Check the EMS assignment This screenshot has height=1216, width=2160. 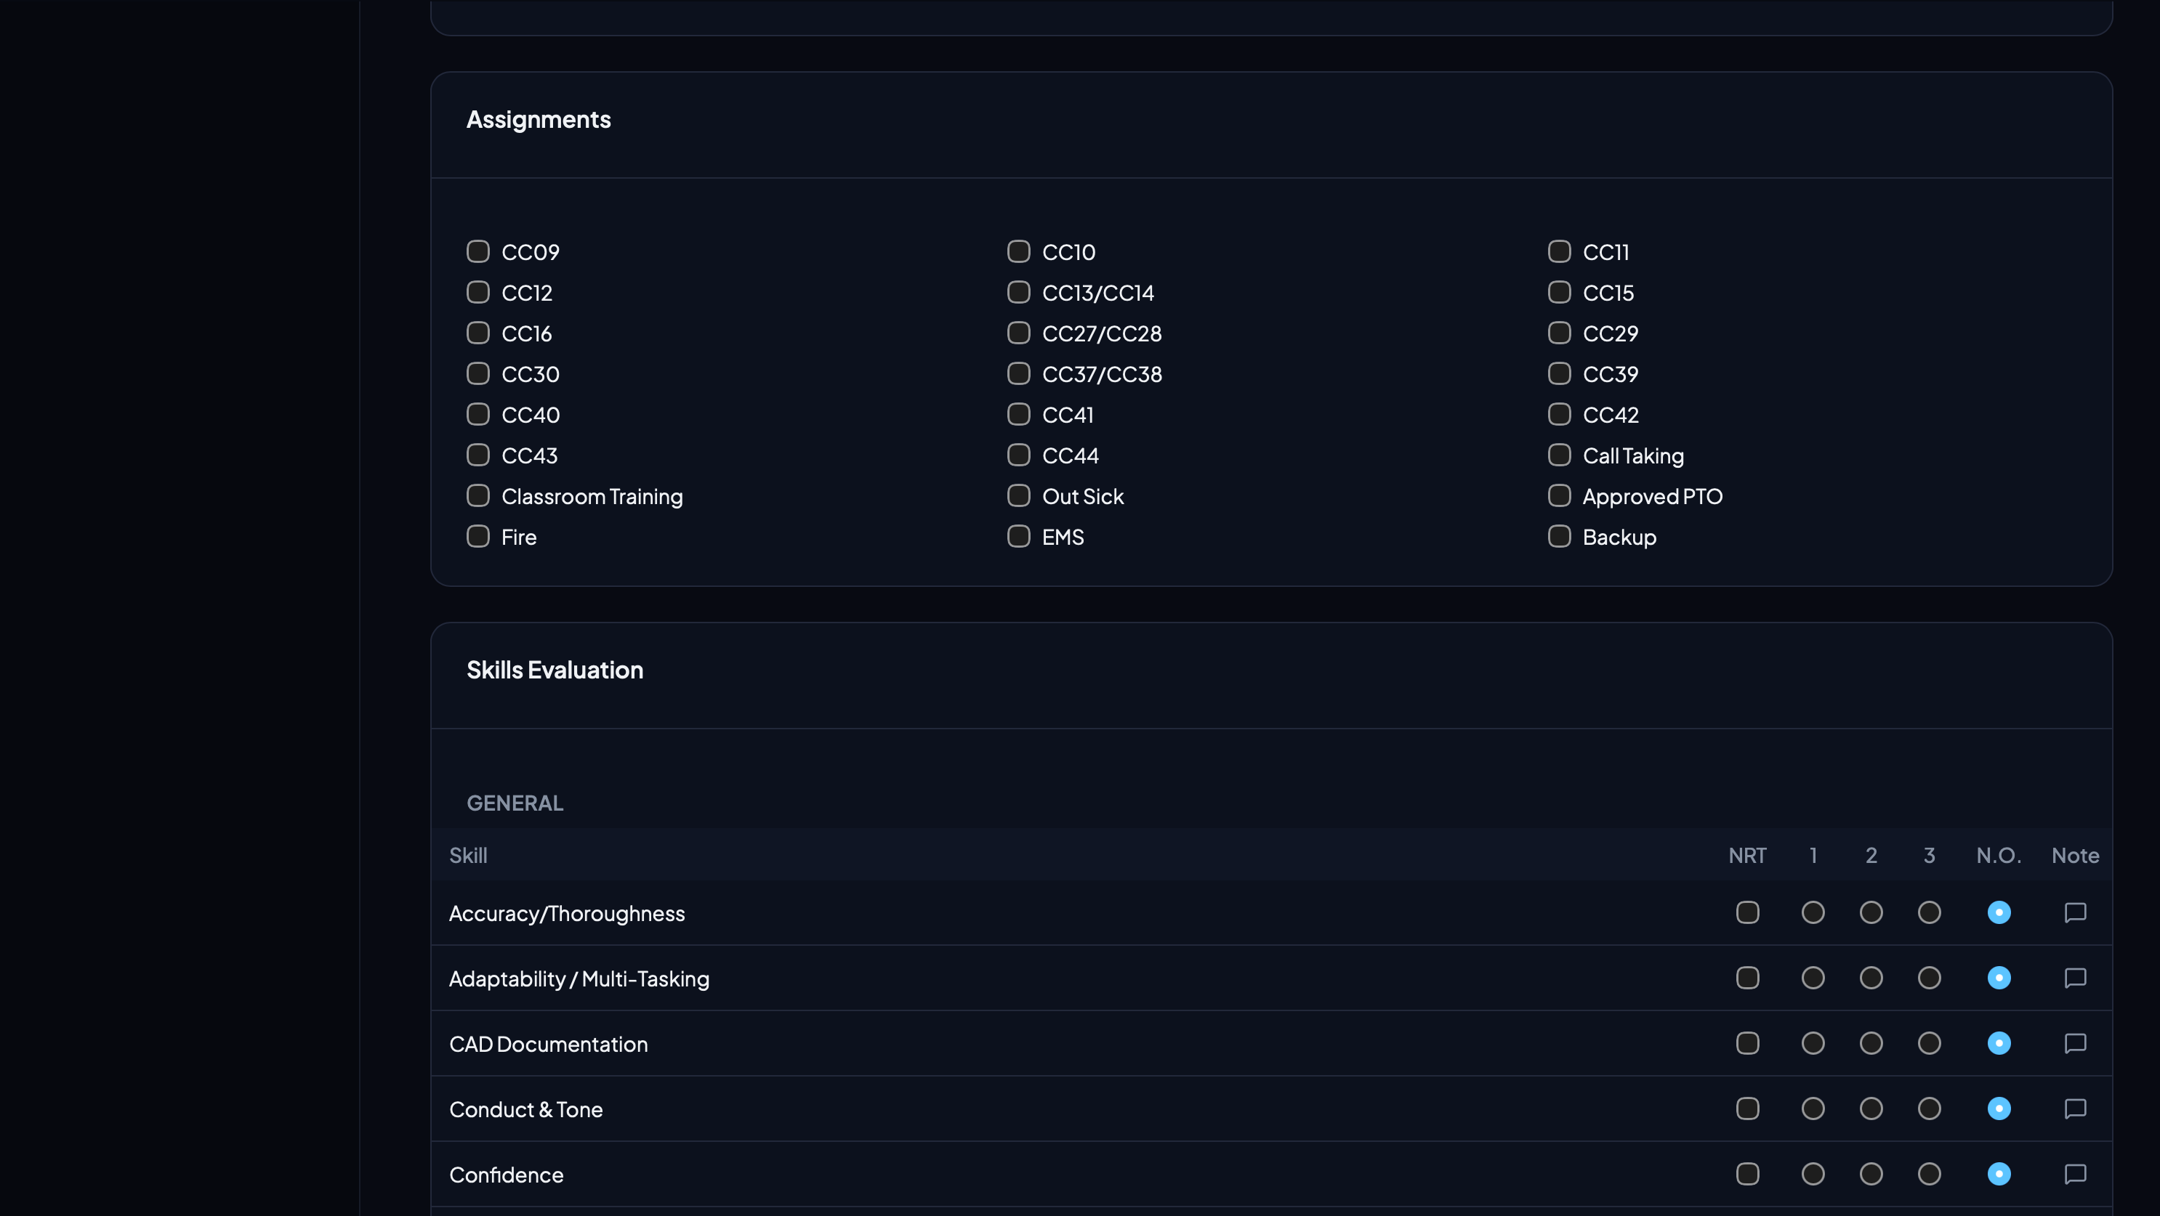pyautogui.click(x=1018, y=536)
